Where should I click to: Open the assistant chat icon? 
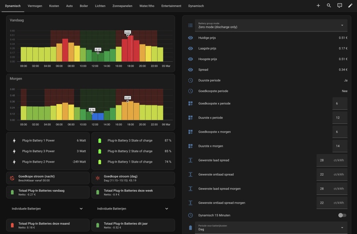(340, 6)
